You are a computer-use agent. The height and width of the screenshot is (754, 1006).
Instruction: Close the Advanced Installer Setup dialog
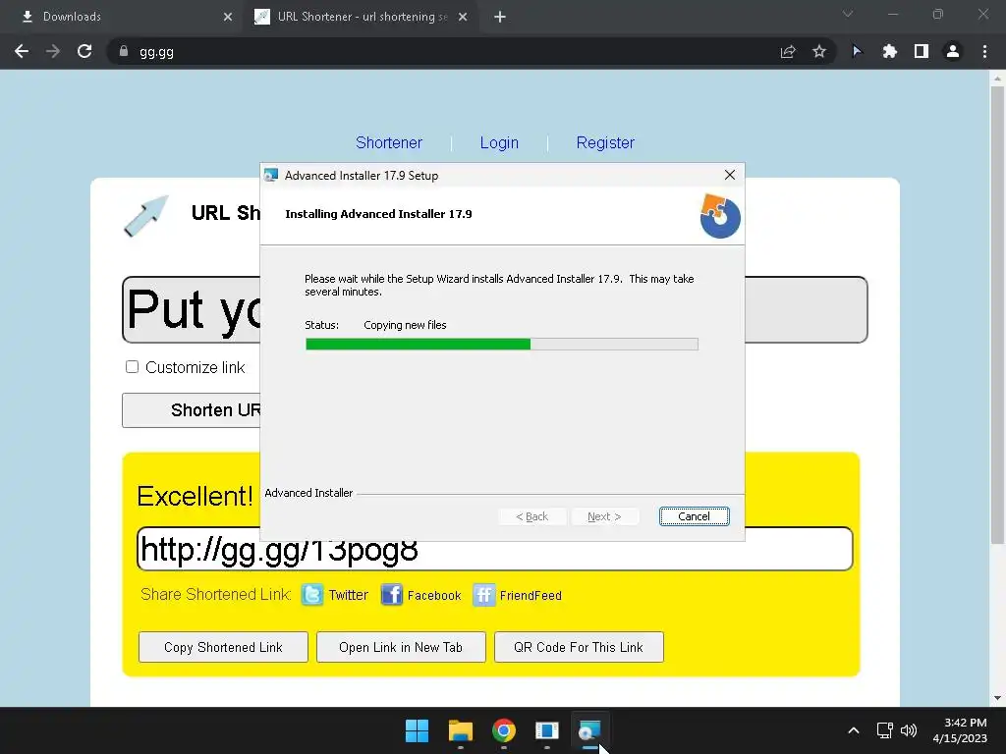click(730, 175)
